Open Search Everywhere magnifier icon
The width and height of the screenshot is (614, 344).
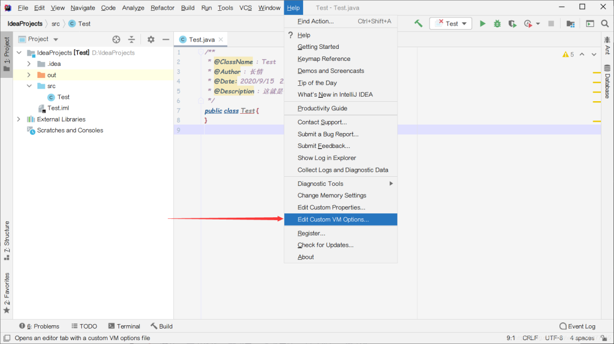pos(604,23)
